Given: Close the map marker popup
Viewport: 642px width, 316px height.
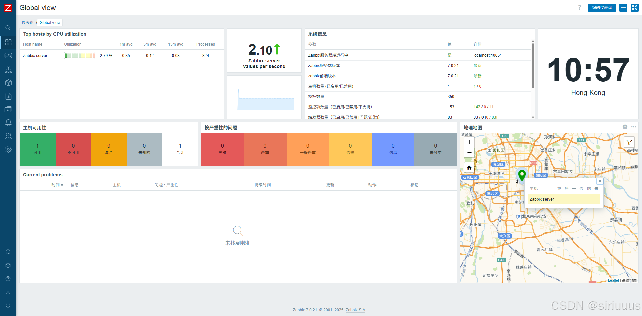Looking at the screenshot, I should pos(600,181).
